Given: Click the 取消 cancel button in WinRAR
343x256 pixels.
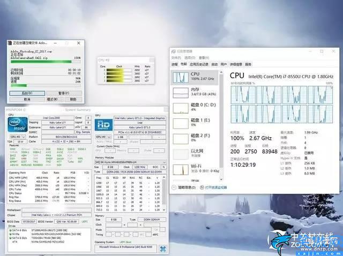Looking at the screenshot, I should coord(27,99).
